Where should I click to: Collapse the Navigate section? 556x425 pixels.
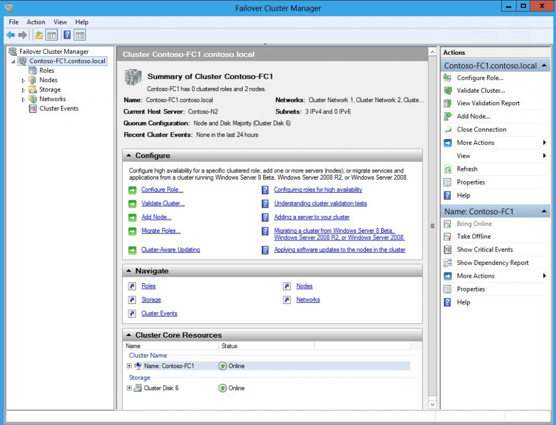(x=129, y=271)
